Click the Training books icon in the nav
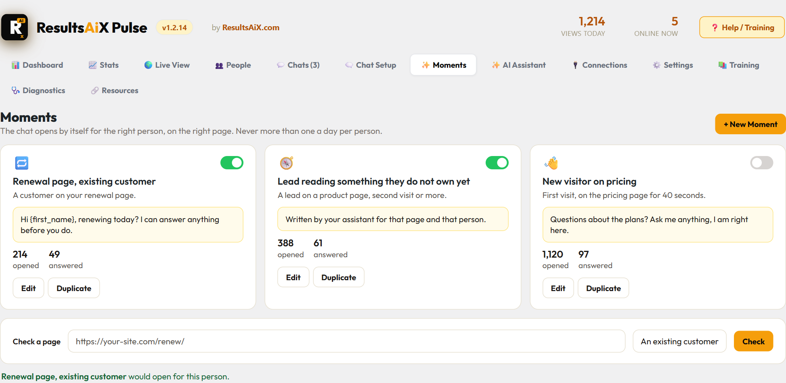The width and height of the screenshot is (786, 383). click(x=723, y=65)
